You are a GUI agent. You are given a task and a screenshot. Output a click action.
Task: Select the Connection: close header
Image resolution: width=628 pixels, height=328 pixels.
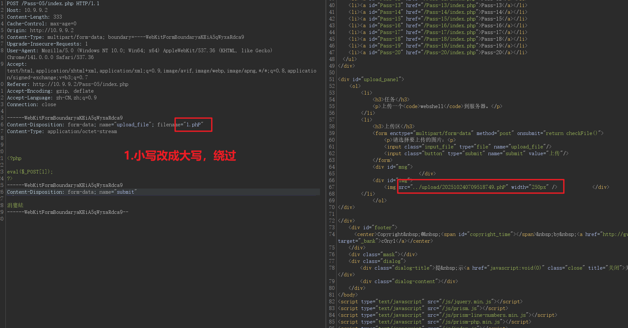coord(31,105)
